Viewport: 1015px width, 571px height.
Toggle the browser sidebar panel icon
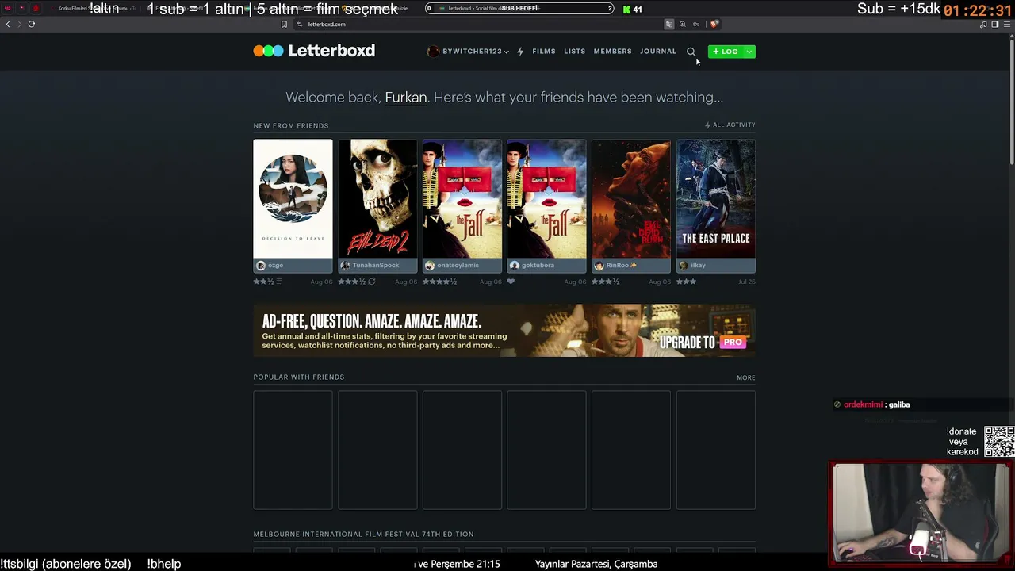995,25
